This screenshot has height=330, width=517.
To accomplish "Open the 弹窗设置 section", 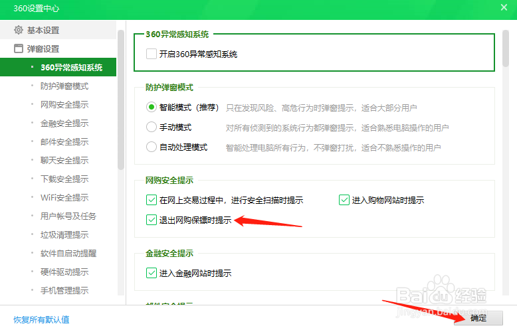I will tap(58, 48).
